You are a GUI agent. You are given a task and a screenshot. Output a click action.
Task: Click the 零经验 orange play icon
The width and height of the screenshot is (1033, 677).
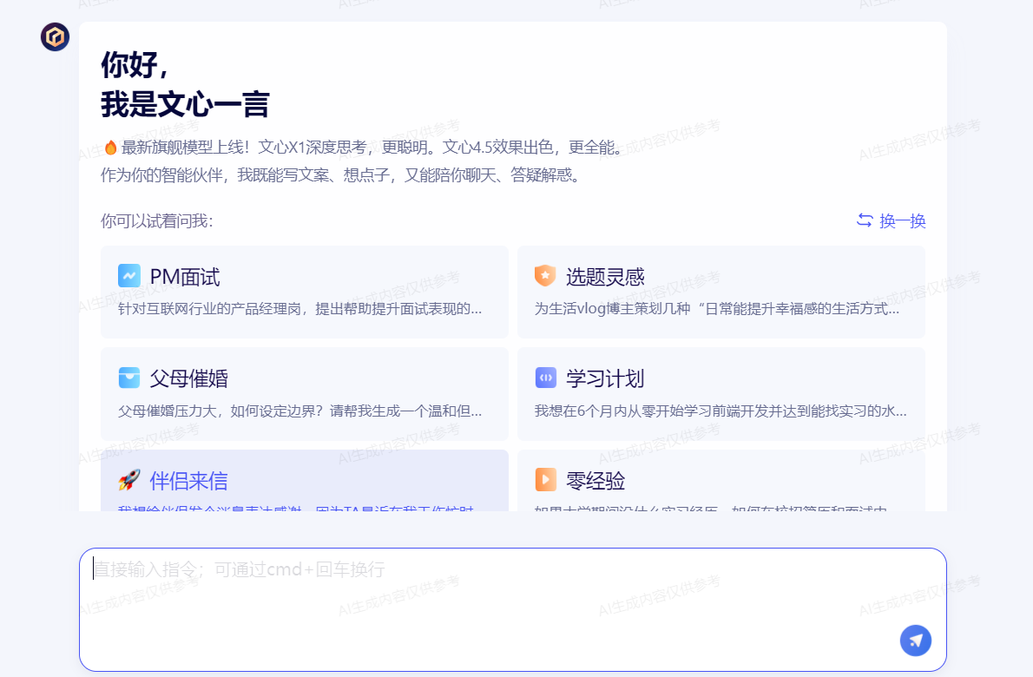coord(545,479)
